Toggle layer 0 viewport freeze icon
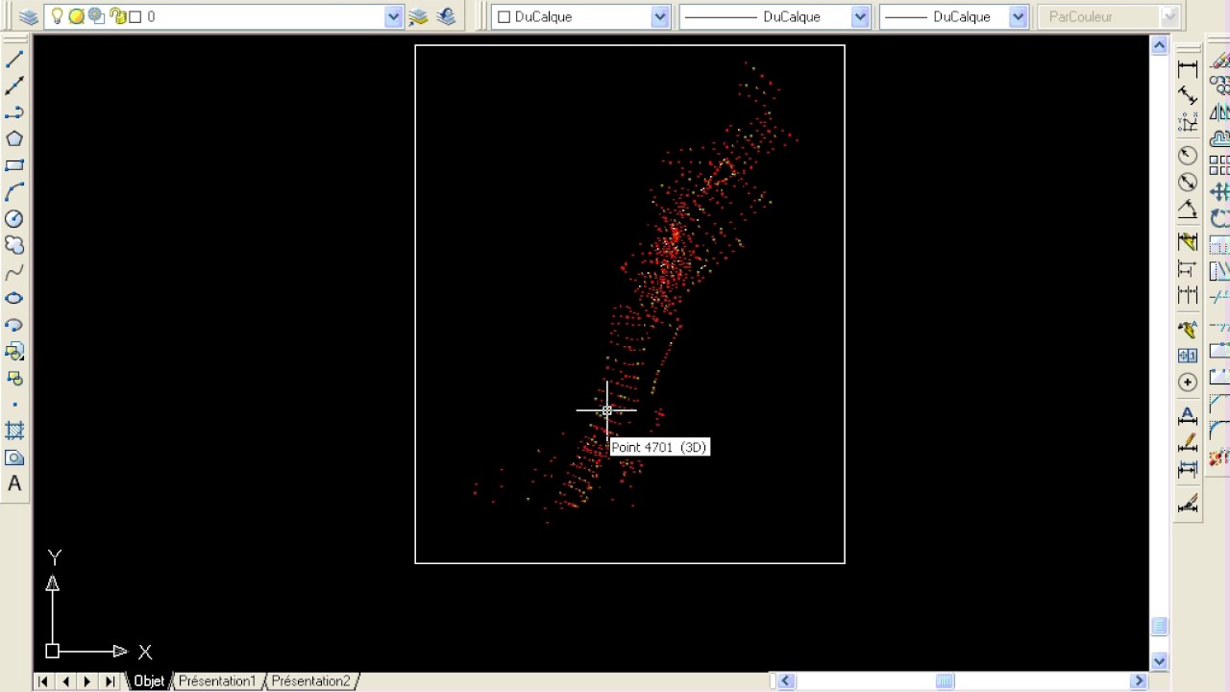Image resolution: width=1230 pixels, height=692 pixels. tap(96, 16)
